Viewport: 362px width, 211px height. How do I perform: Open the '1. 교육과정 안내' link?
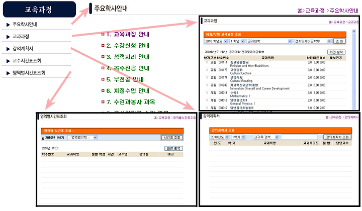click(x=128, y=34)
